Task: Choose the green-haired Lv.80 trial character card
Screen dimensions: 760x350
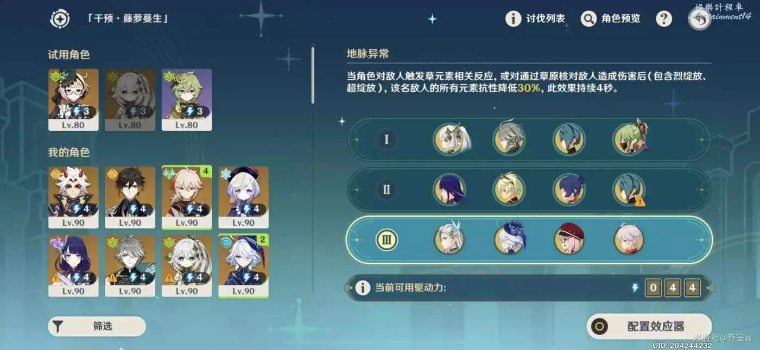Action: (x=187, y=100)
